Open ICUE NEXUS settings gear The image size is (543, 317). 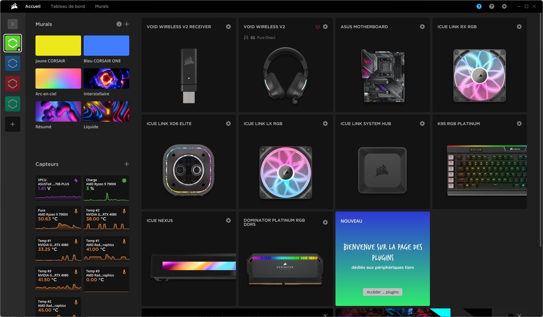point(228,220)
